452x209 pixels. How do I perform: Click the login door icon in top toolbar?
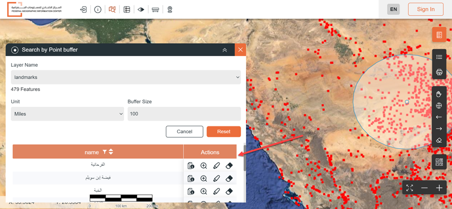pyautogui.click(x=83, y=10)
